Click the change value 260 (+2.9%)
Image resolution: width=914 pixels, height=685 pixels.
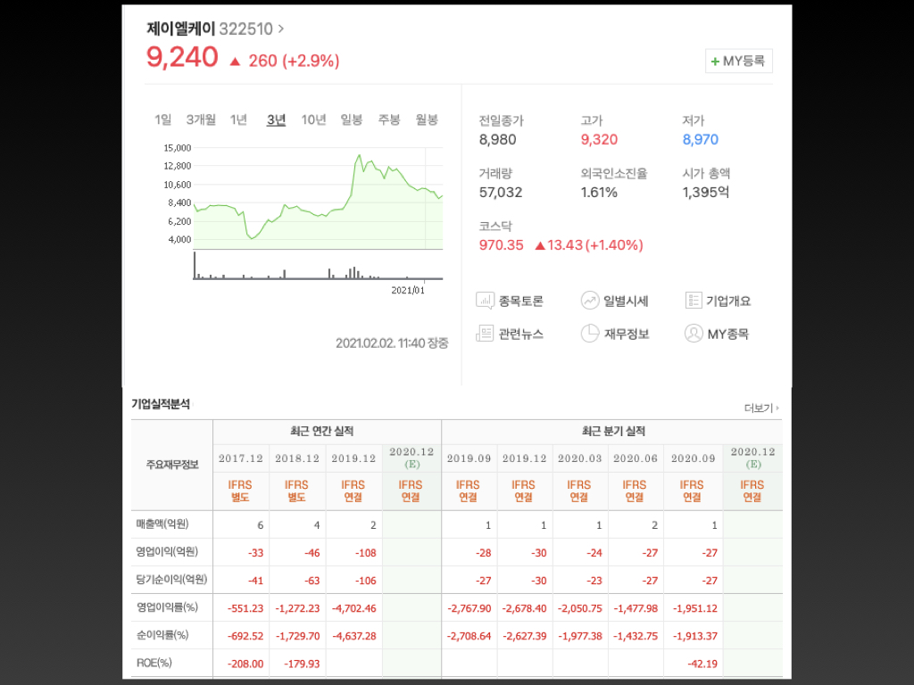tap(294, 62)
